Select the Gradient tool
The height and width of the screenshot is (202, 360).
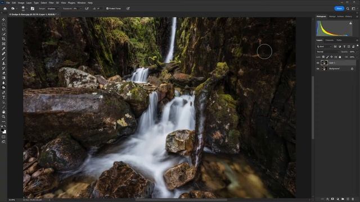[x=3, y=78]
